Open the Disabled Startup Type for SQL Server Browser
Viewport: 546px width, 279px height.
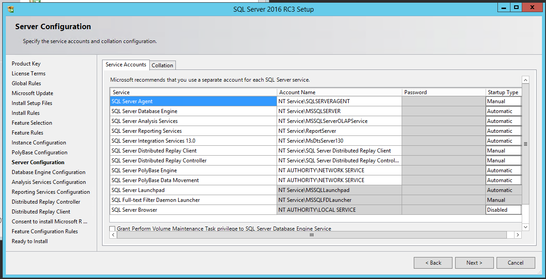503,210
